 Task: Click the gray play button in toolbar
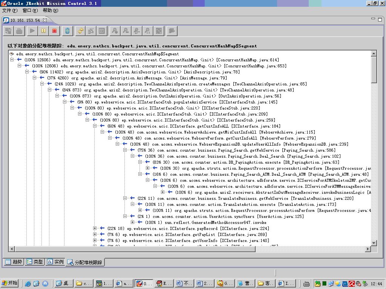coord(32,31)
